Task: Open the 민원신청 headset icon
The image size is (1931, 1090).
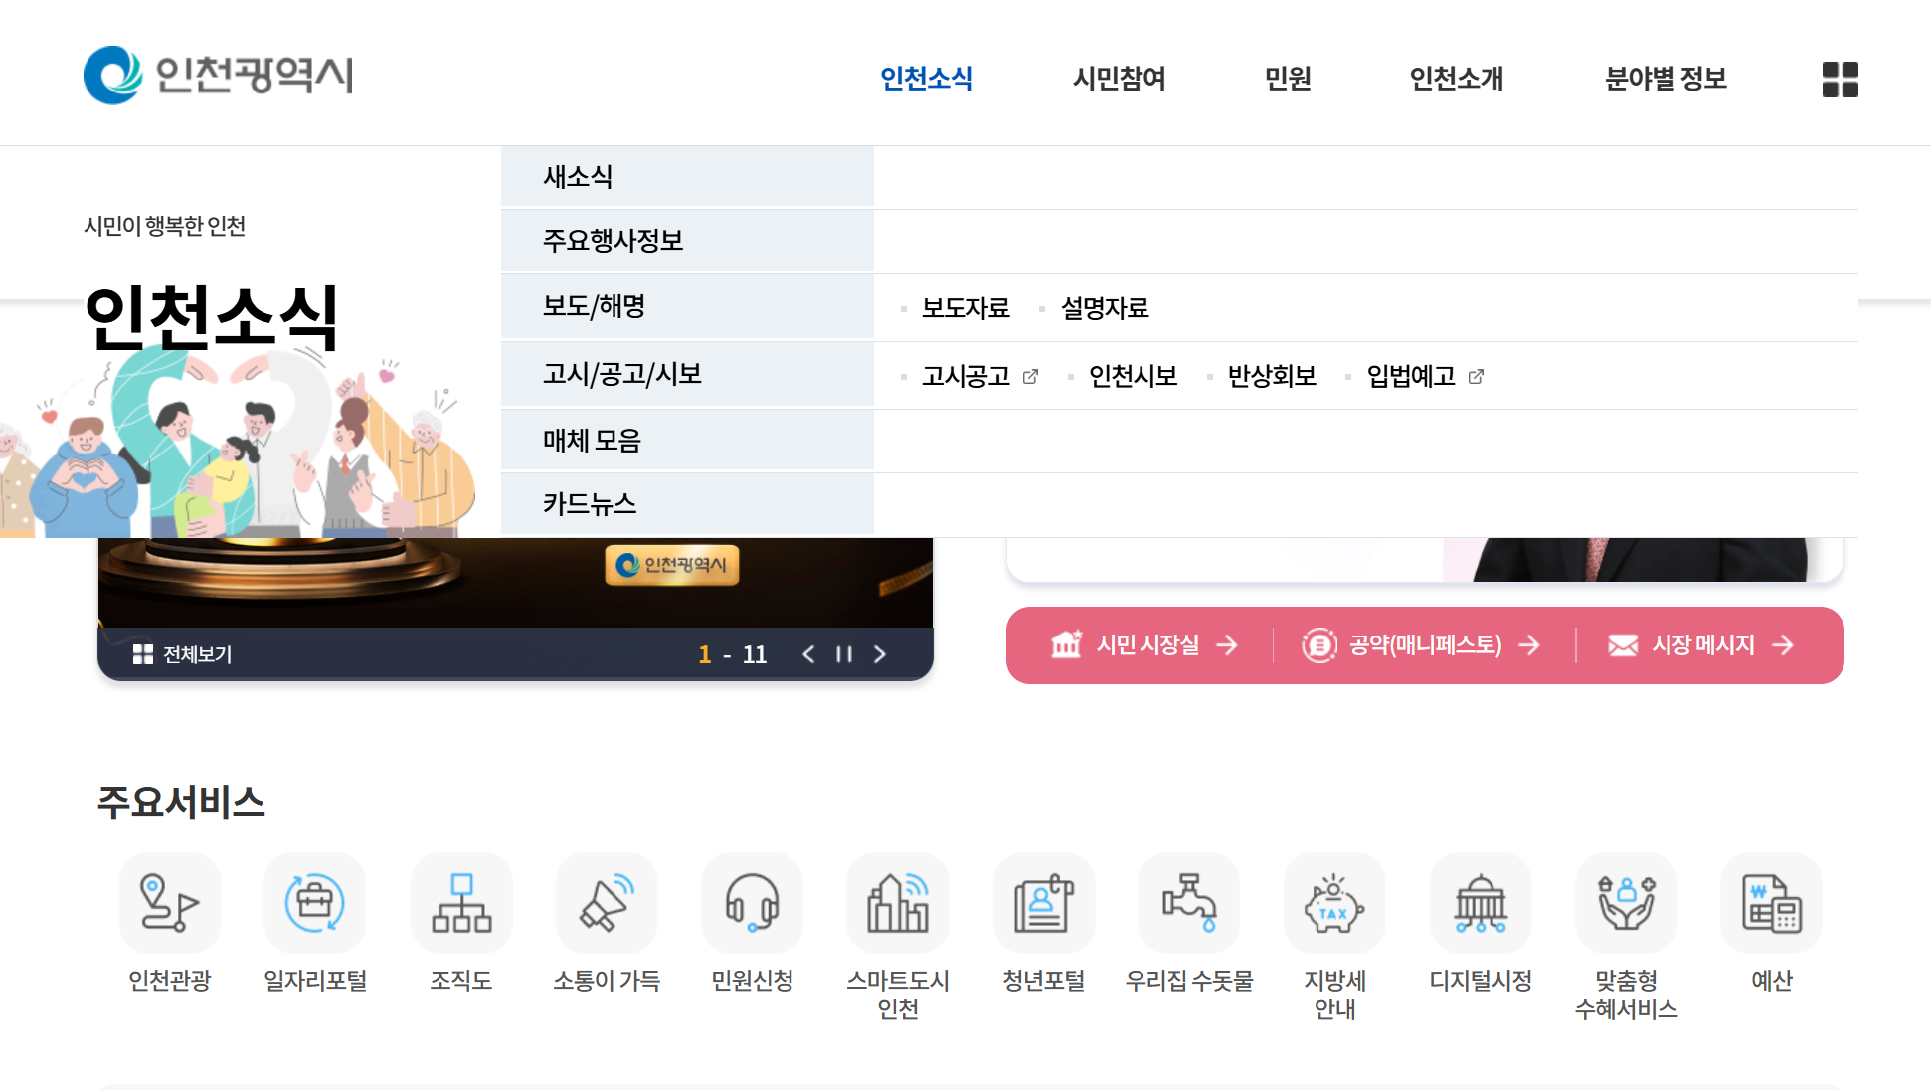Action: [x=752, y=903]
